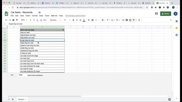Click the formula bar showing 'kurgo dog car seat'
The image size is (182, 102).
click(90, 24)
